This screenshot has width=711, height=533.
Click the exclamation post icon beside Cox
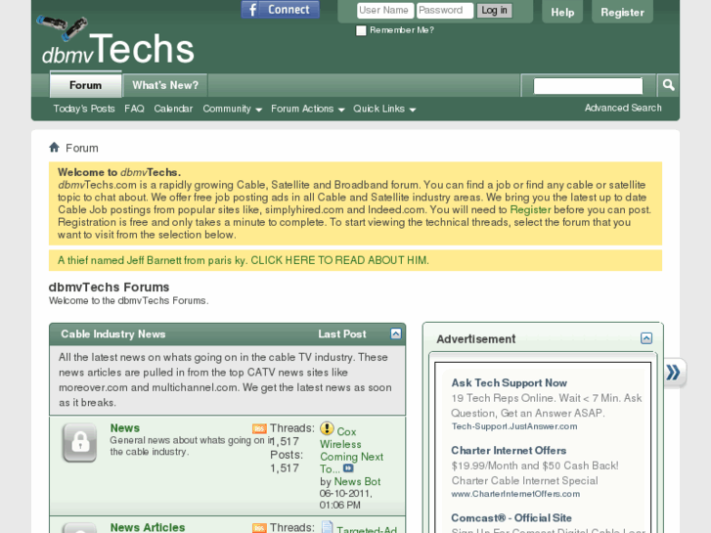coord(327,428)
